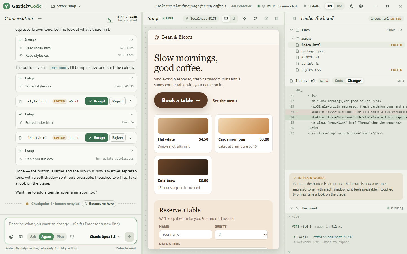Click the MCP plug icon
407x254 pixels.
click(263, 6)
